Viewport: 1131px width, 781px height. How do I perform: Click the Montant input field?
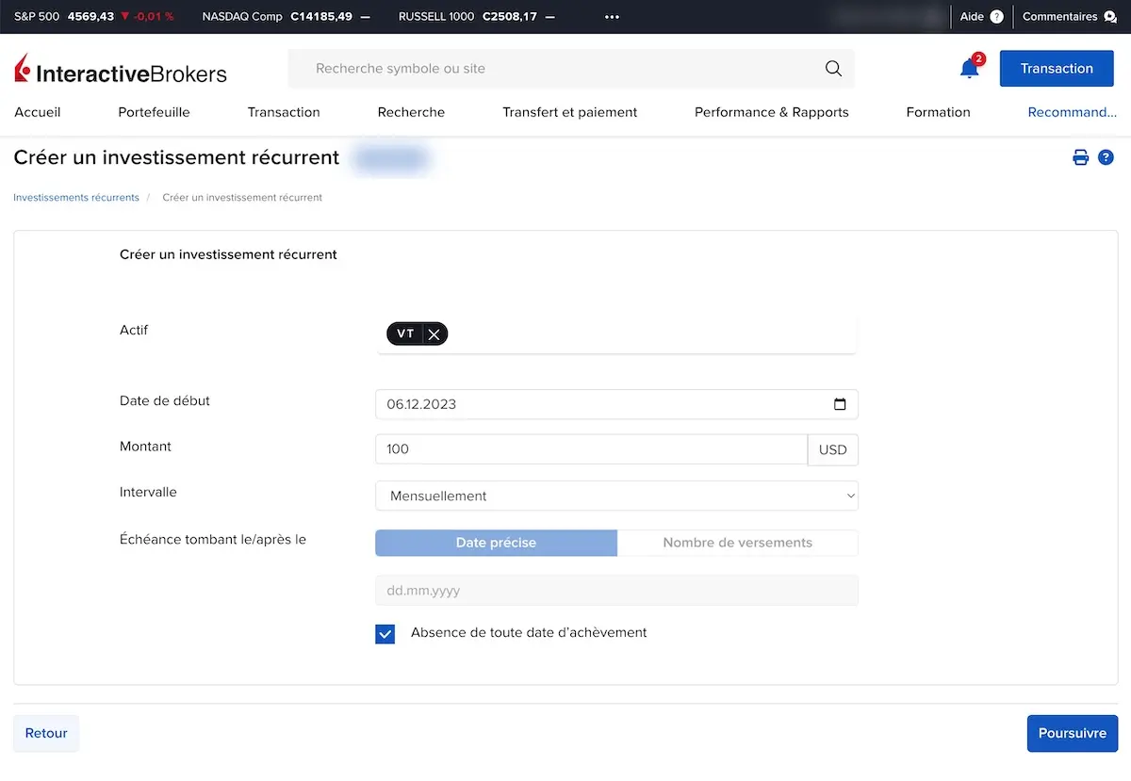click(591, 449)
